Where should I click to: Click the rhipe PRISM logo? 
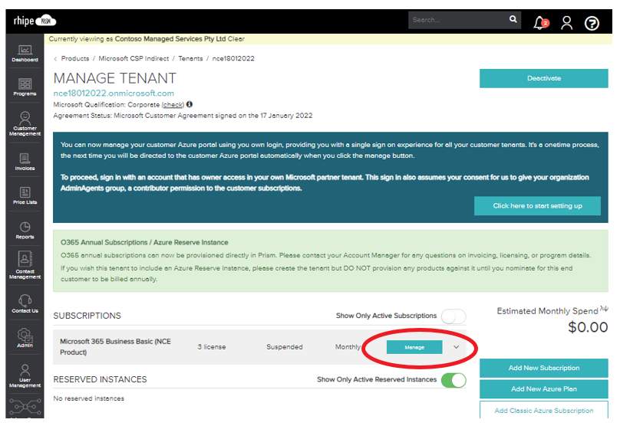[35, 21]
